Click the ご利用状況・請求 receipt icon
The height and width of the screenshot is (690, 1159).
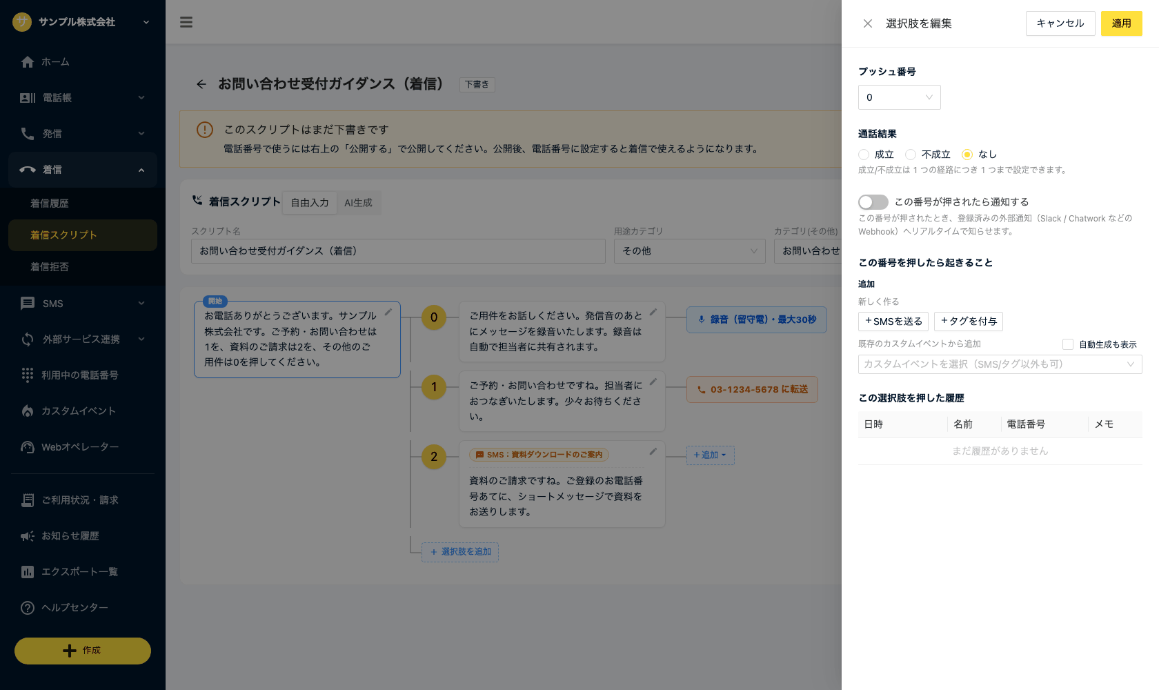point(28,500)
